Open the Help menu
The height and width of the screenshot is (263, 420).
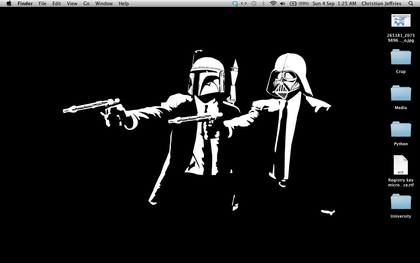(124, 4)
